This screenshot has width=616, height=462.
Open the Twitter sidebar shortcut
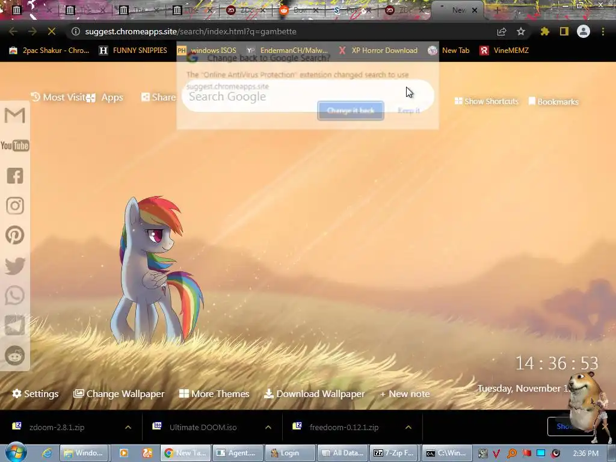click(x=15, y=265)
